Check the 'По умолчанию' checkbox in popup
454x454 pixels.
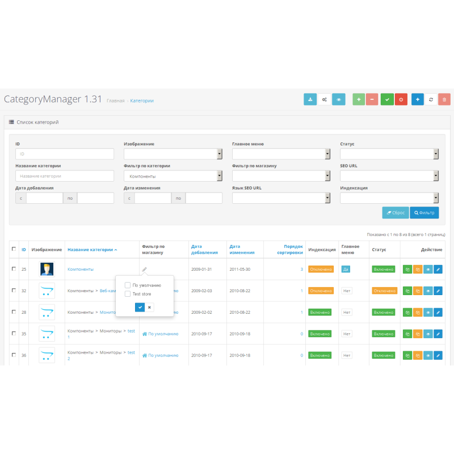coord(128,285)
